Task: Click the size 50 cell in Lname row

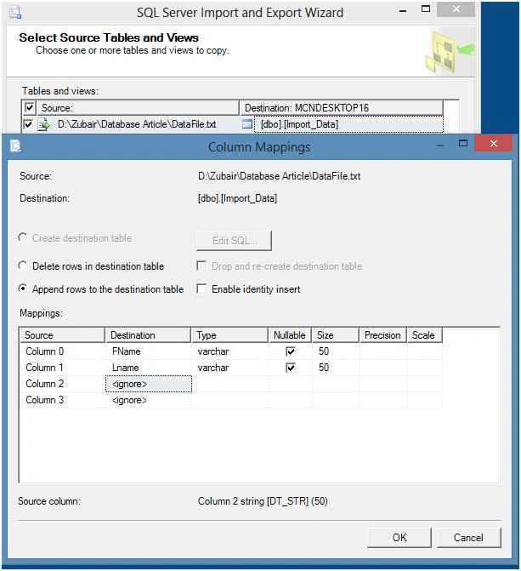Action: pos(336,368)
